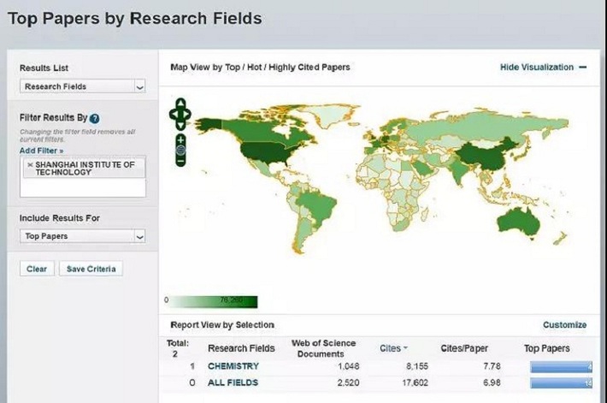Screen dimensions: 607x403
Task: Zoom in on the map with plus
Action: [x=180, y=139]
